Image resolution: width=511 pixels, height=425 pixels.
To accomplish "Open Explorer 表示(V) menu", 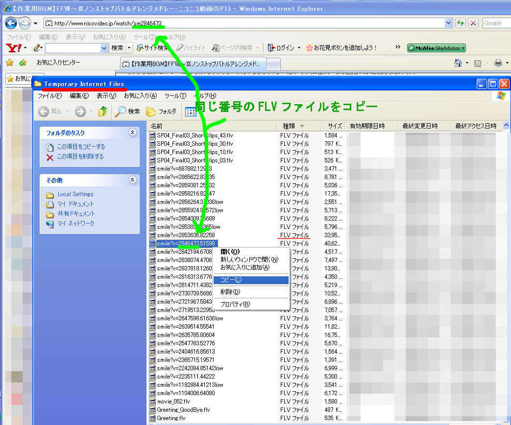I will 106,96.
